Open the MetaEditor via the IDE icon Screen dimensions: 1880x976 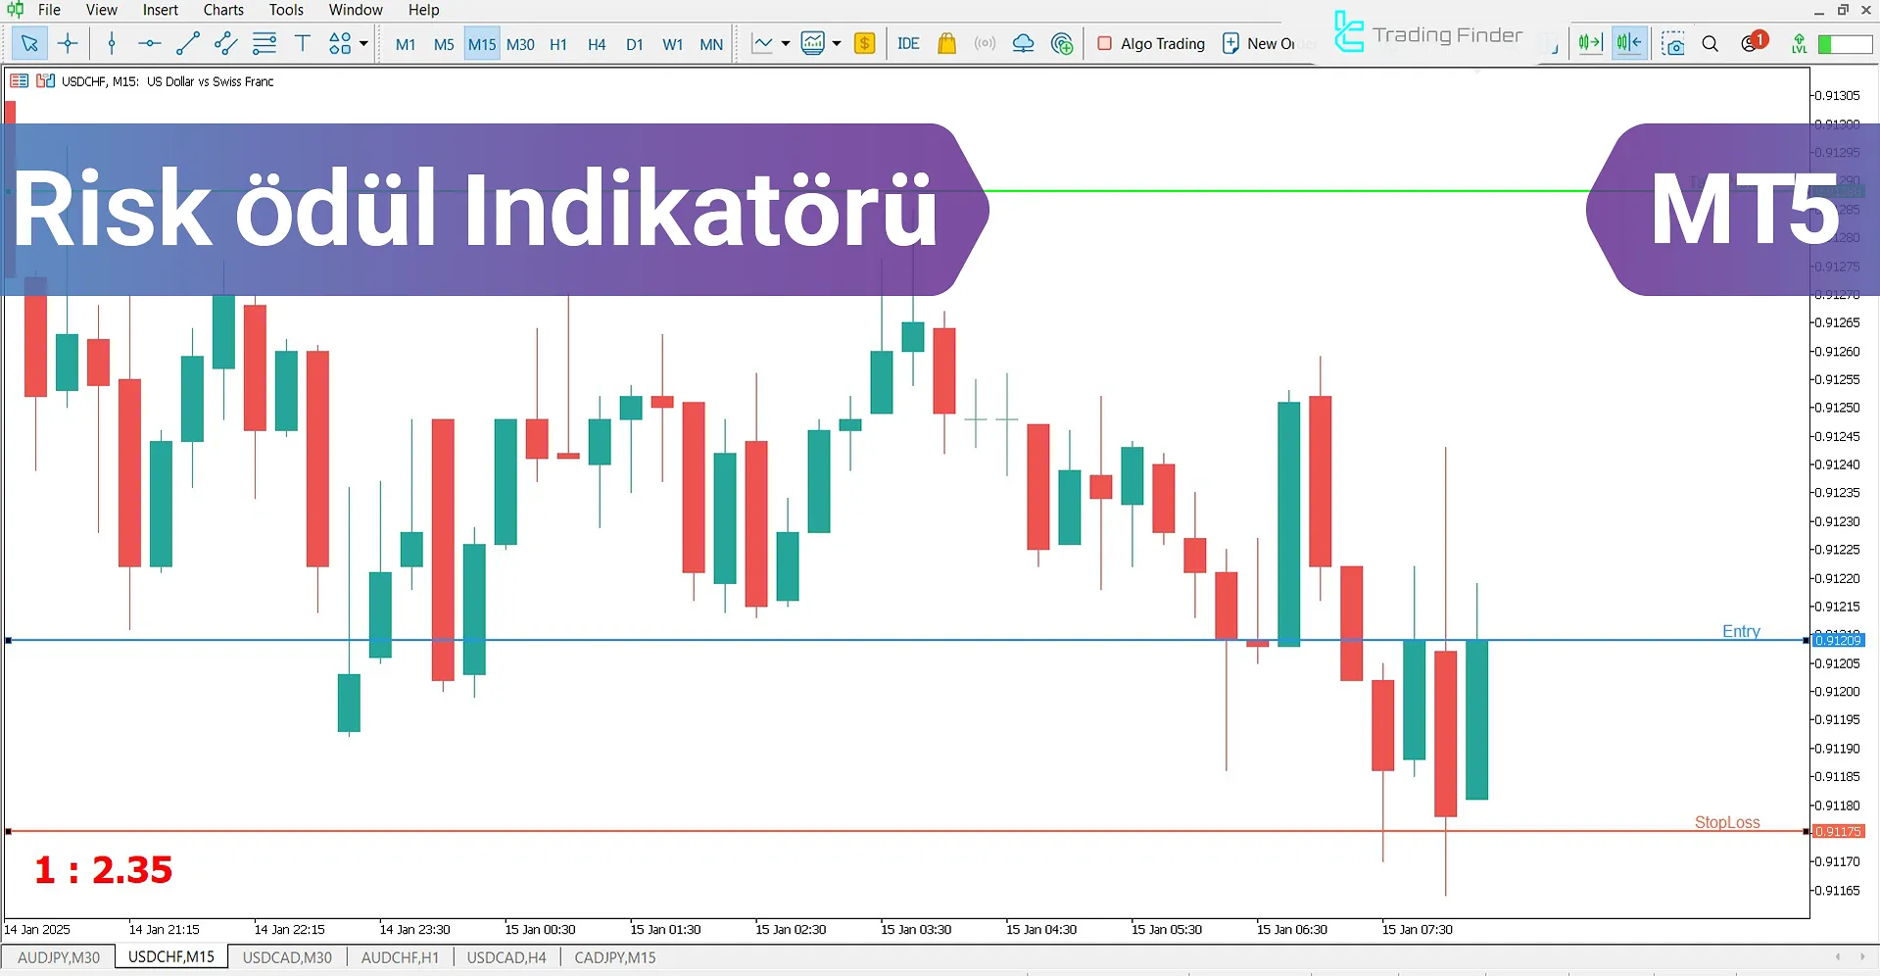click(907, 43)
